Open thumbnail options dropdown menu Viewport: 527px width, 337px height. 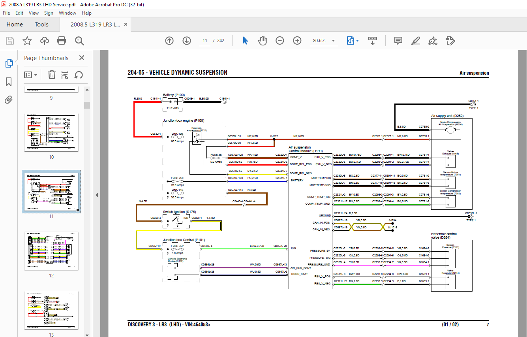pyautogui.click(x=31, y=75)
